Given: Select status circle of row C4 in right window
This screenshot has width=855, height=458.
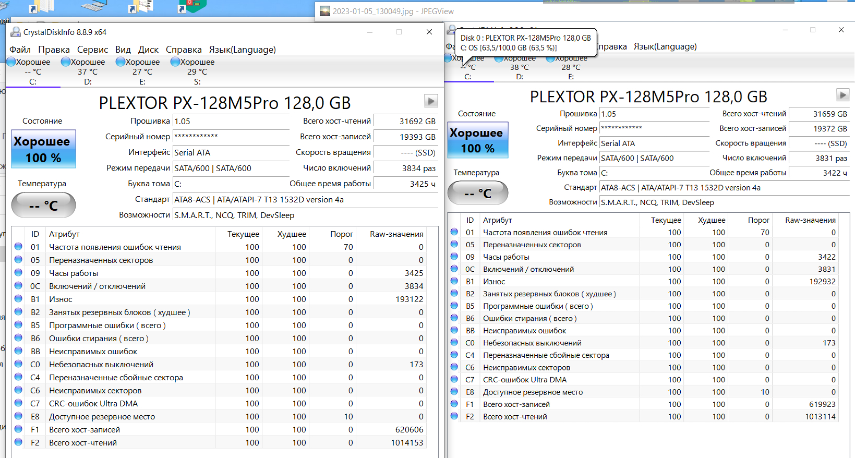Looking at the screenshot, I should [x=454, y=355].
